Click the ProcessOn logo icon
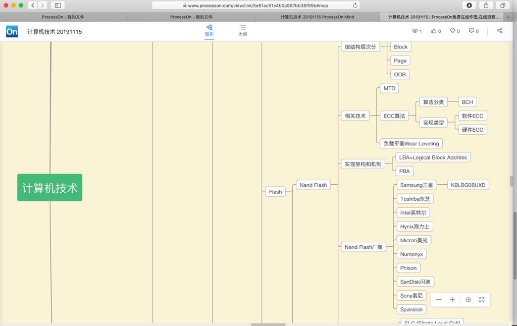Image resolution: width=517 pixels, height=326 pixels. [12, 32]
